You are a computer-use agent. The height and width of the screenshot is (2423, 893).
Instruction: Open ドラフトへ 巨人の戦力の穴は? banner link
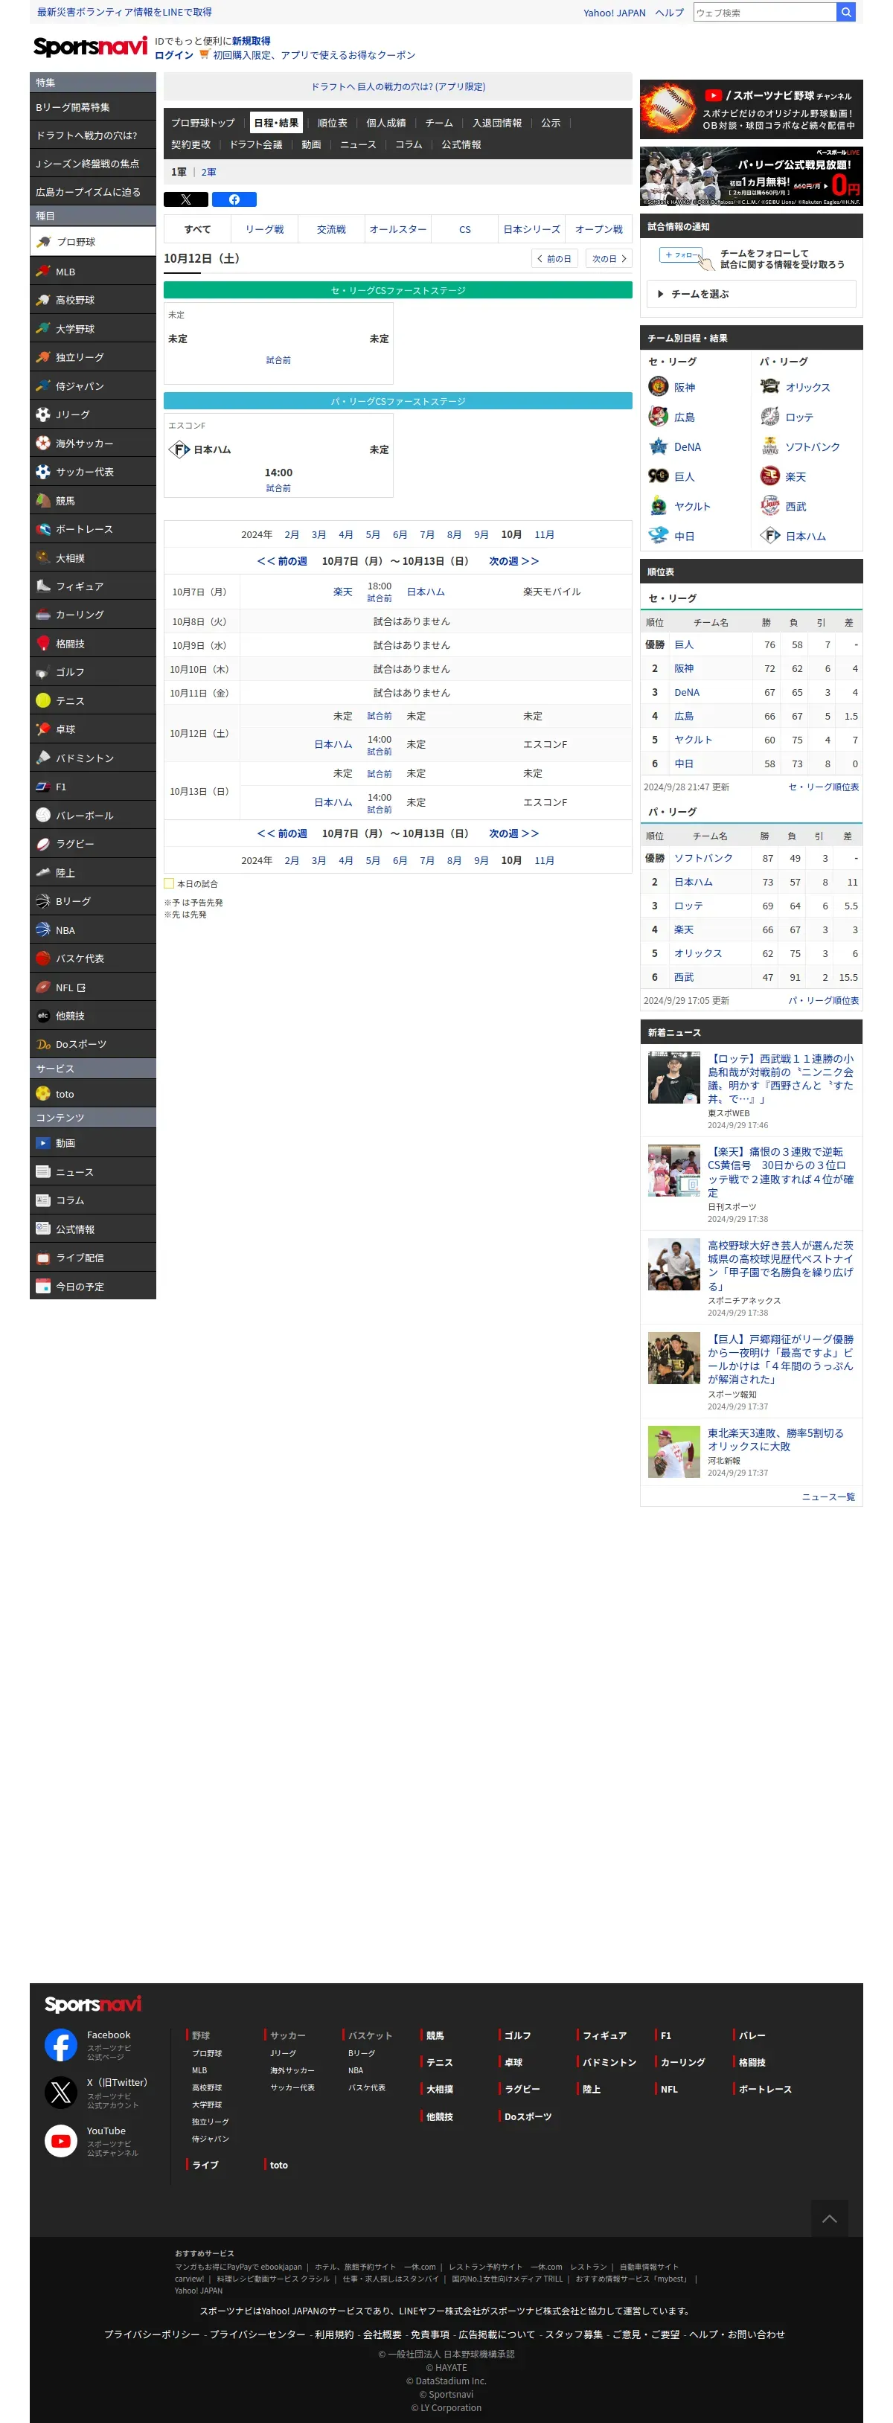coord(398,86)
